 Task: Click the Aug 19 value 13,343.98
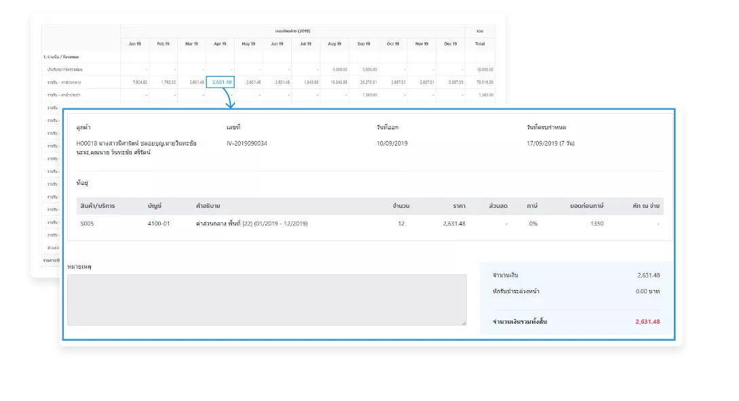pyautogui.click(x=339, y=83)
